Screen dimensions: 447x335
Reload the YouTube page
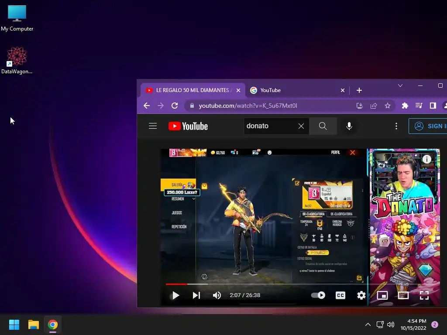click(175, 106)
